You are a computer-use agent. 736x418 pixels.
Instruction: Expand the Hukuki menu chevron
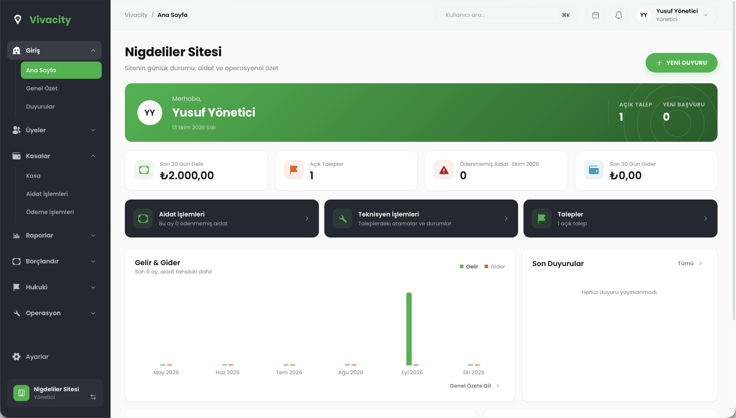tap(93, 287)
